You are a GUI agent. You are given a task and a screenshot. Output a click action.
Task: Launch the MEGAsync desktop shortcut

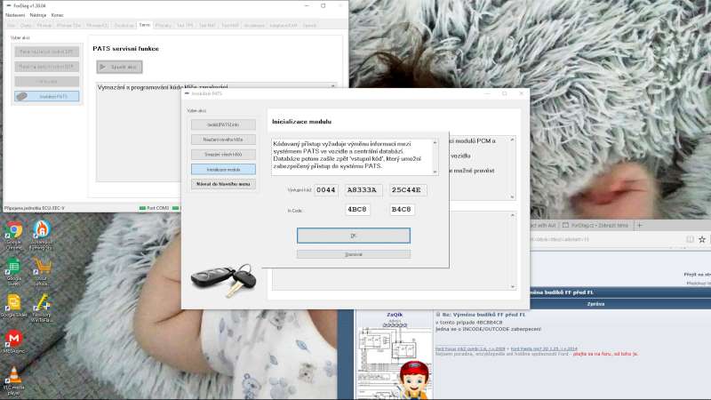tap(12, 340)
